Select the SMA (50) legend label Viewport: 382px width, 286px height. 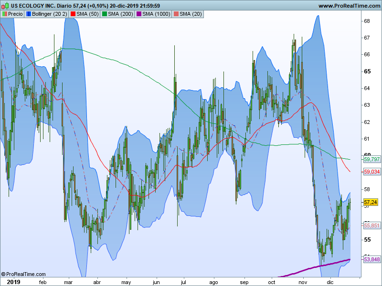coord(87,14)
